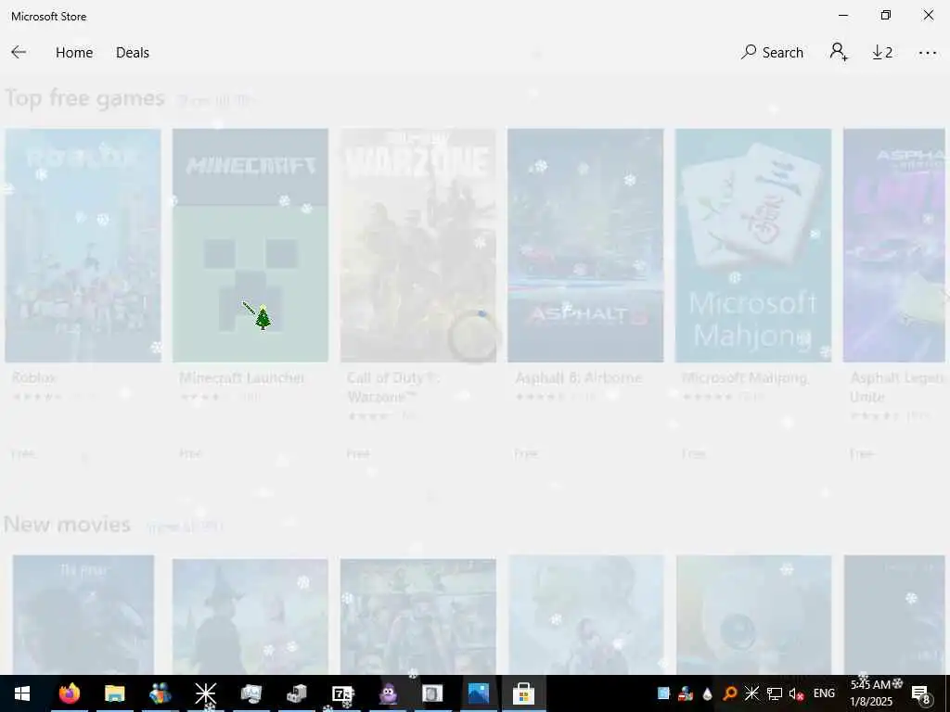950x712 pixels.
Task: Show all link beside New movies
Action: (x=185, y=528)
